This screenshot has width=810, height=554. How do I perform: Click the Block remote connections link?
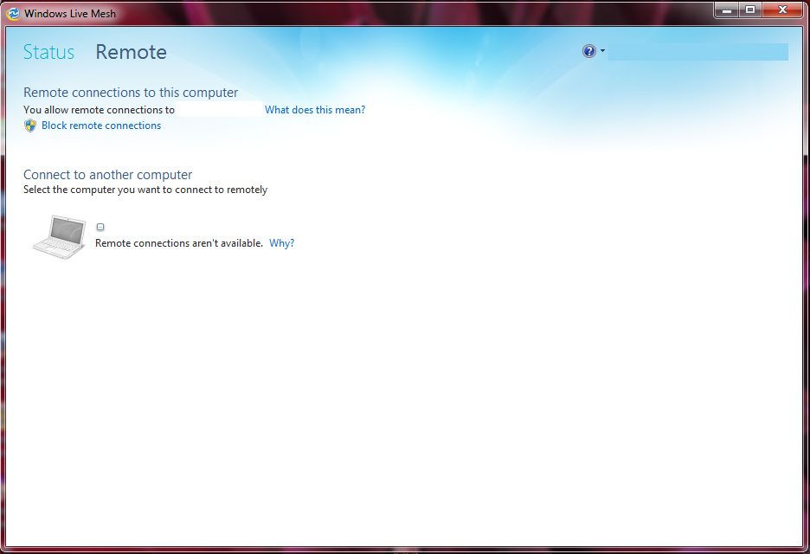tap(101, 126)
